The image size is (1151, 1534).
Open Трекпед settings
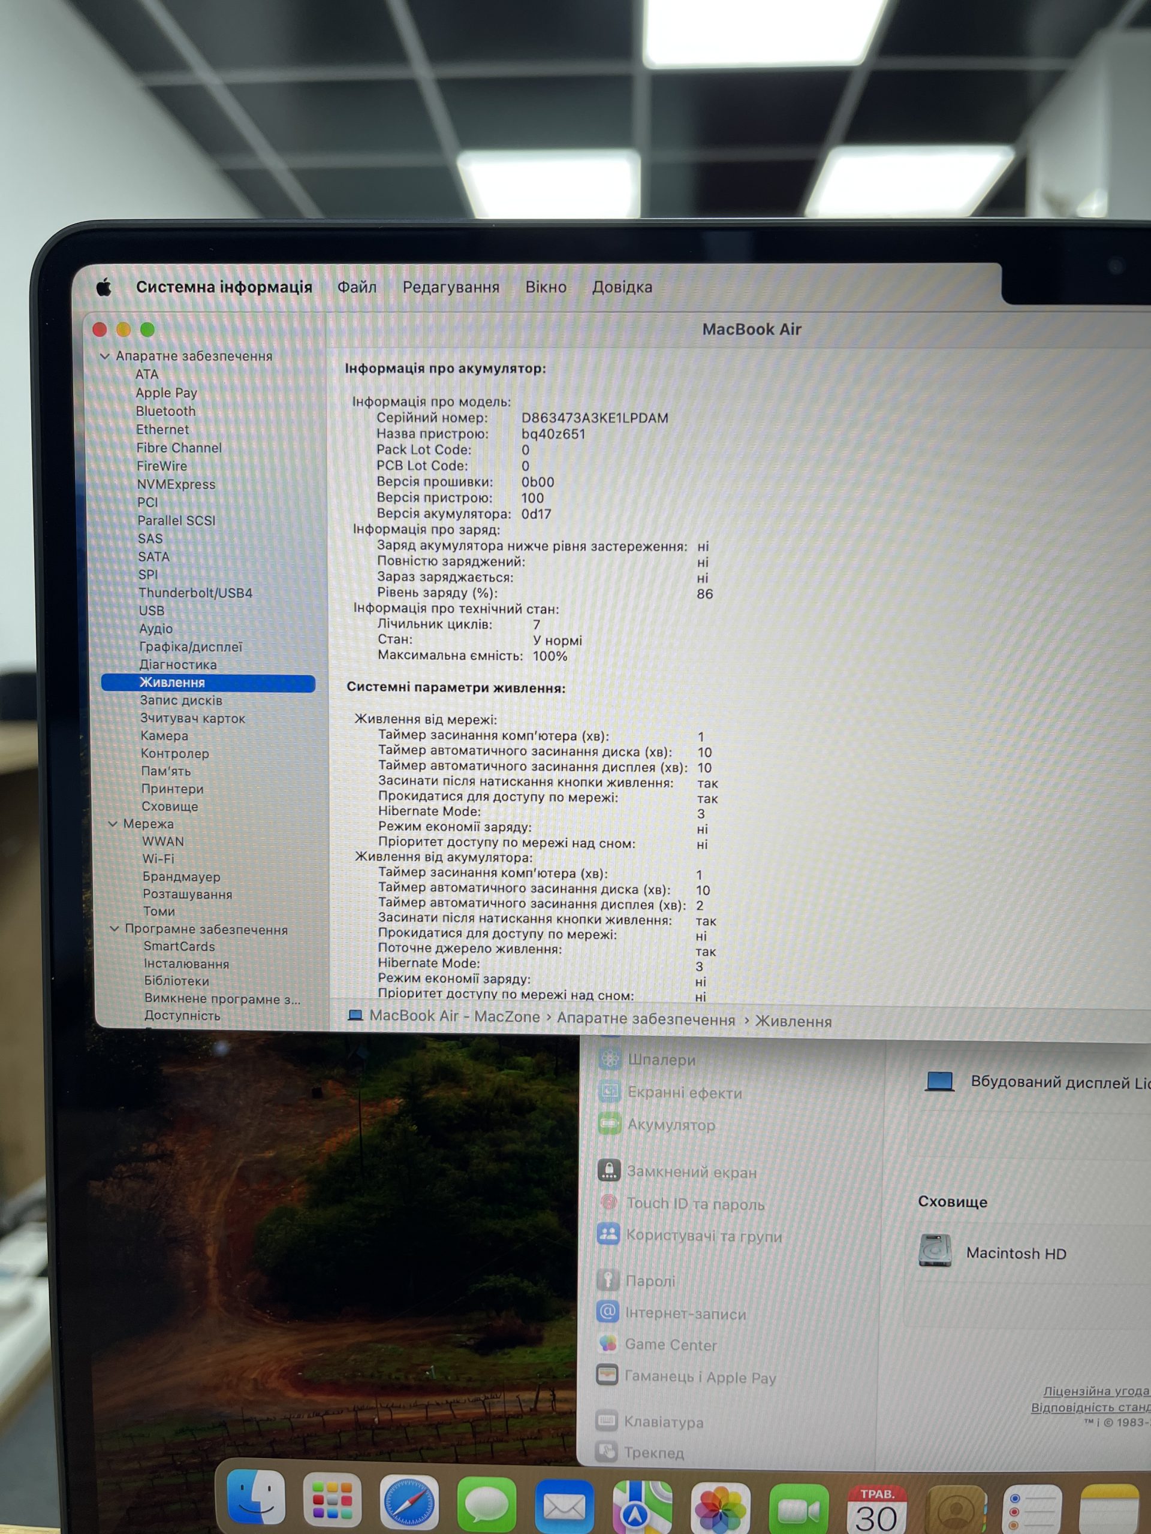point(640,1452)
